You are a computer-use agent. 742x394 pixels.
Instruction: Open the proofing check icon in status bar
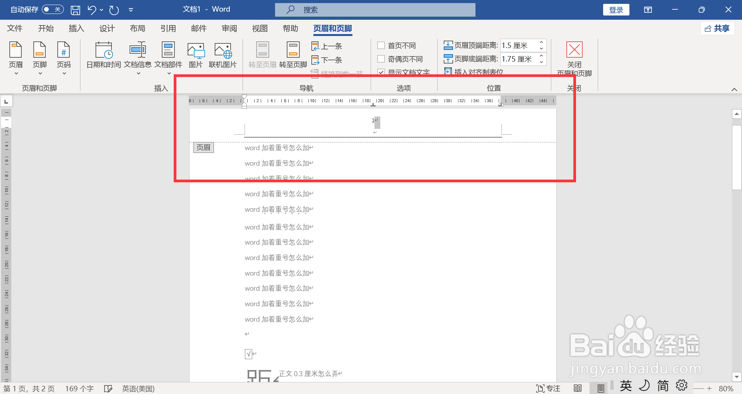[x=108, y=389]
